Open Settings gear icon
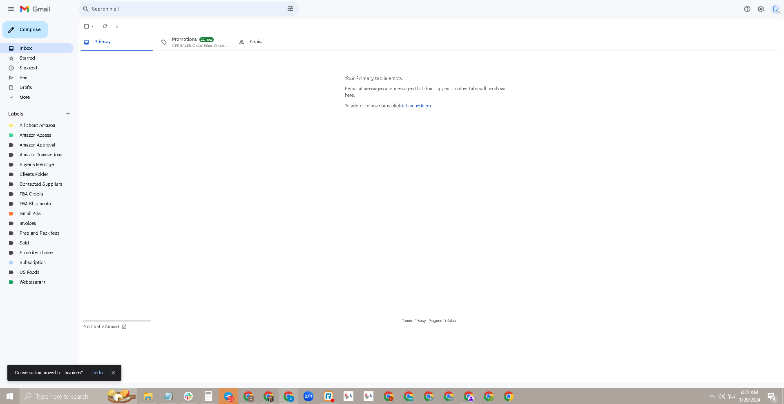784x404 pixels. point(761,9)
